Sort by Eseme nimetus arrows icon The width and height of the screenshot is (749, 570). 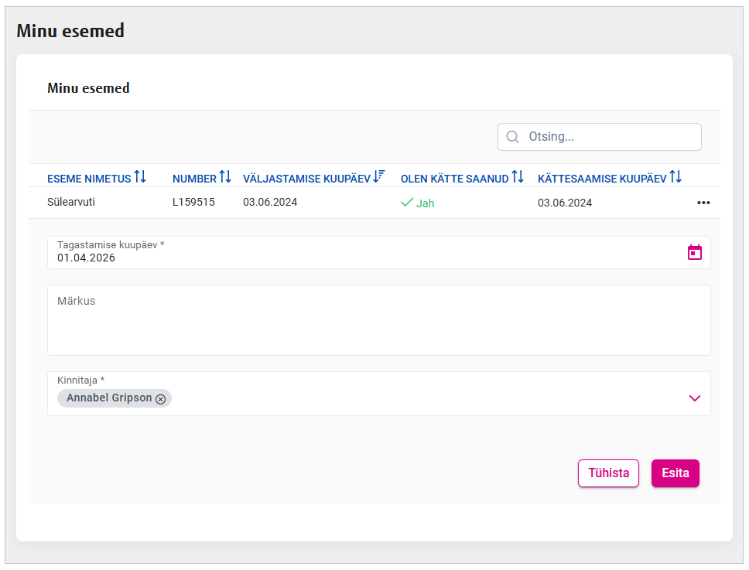tap(140, 177)
